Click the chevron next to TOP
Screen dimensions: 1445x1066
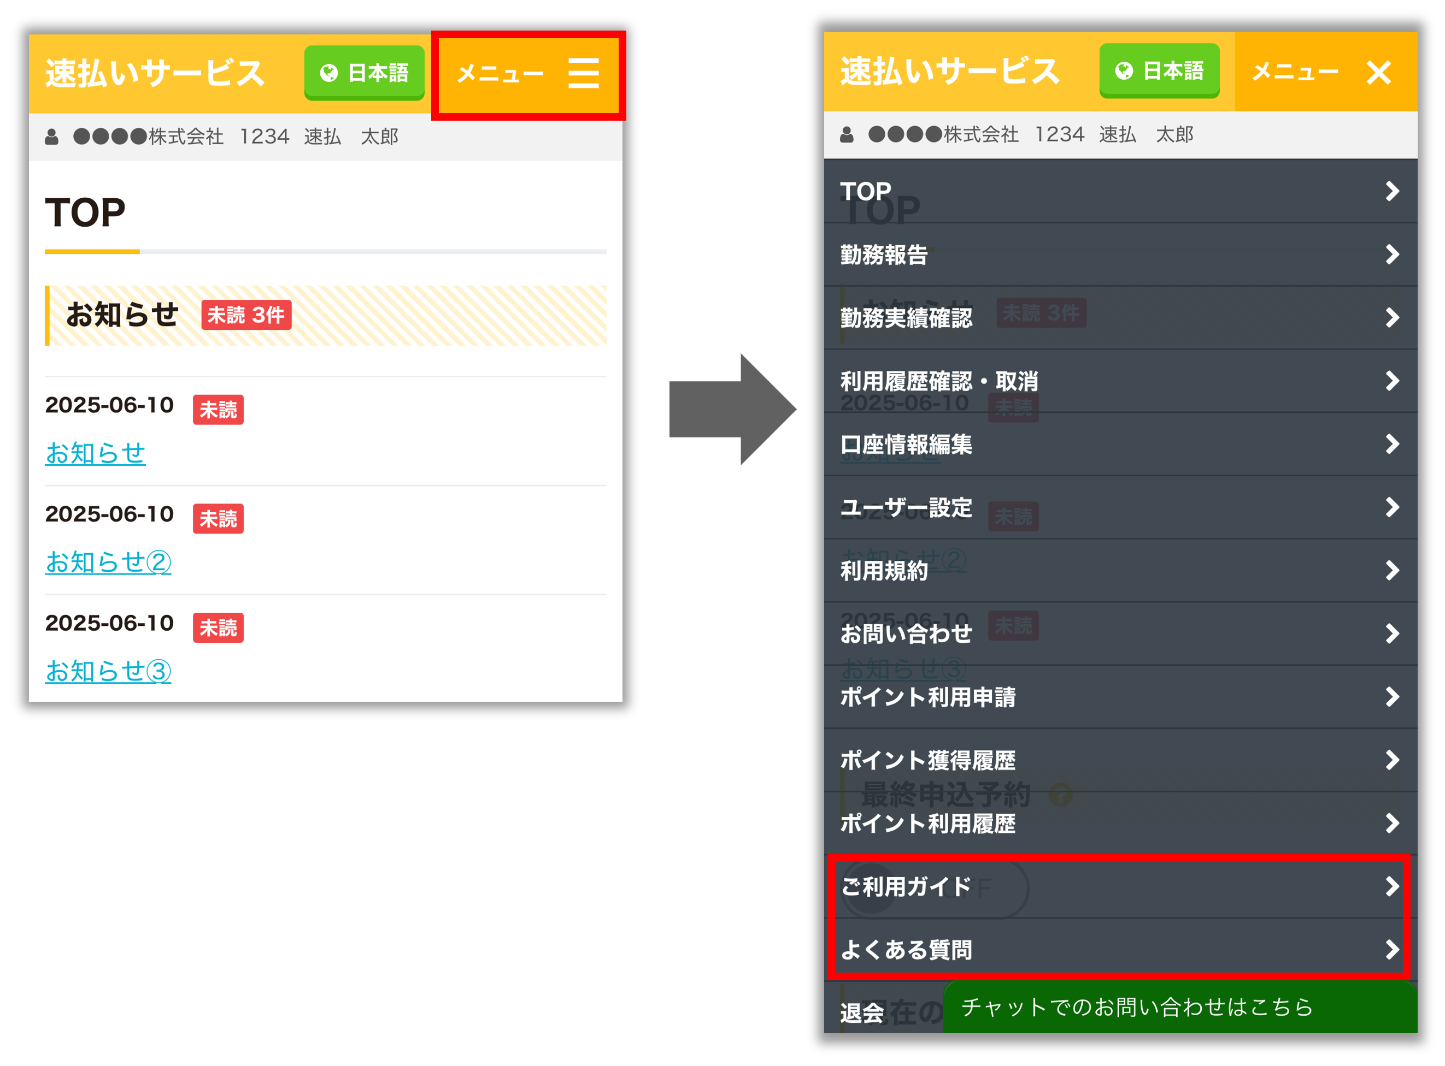(1391, 191)
